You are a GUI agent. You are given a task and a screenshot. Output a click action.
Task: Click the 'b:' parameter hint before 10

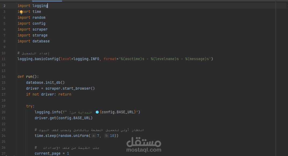point(107,136)
